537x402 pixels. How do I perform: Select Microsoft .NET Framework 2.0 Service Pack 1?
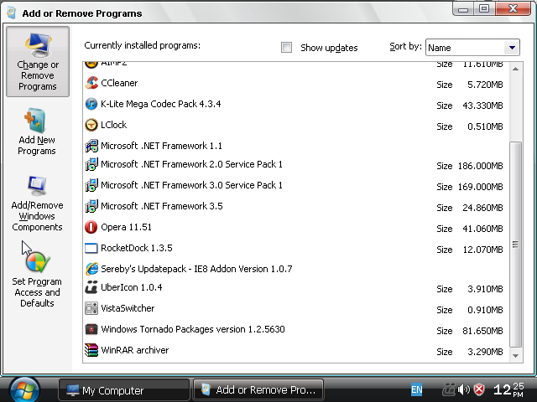[296, 164]
